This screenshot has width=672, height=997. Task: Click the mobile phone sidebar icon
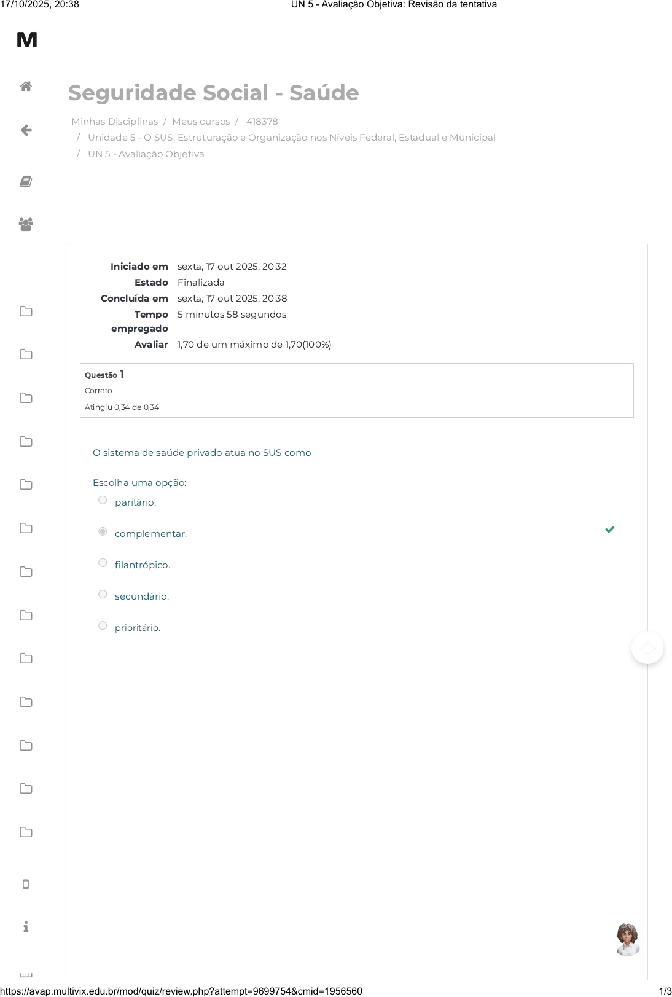(26, 884)
